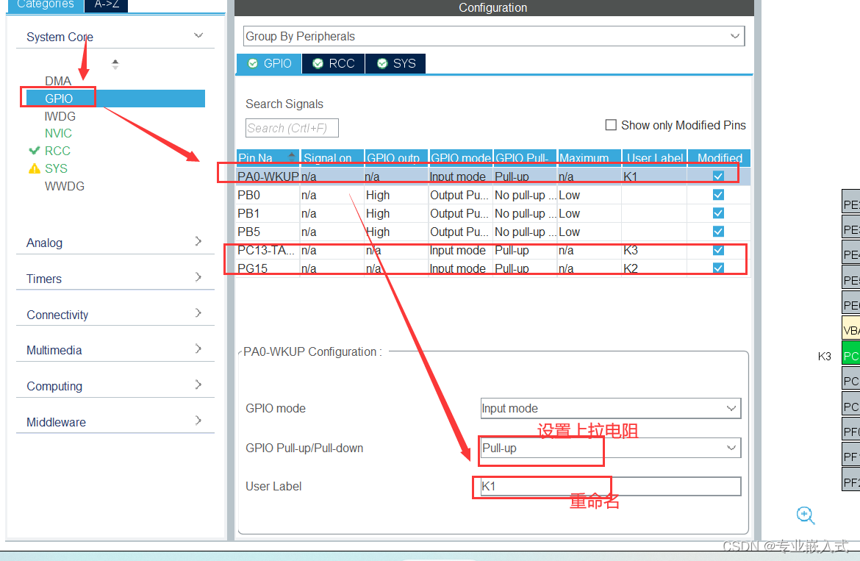This screenshot has width=860, height=561.
Task: Click the K2 user label cell
Action: 654,268
